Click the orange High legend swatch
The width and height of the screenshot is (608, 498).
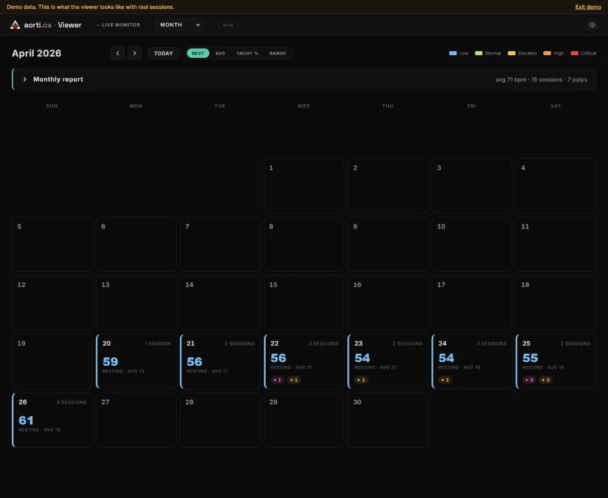click(x=547, y=53)
